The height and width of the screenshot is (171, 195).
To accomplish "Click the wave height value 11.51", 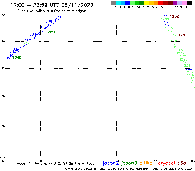I will (x=57, y=17).
